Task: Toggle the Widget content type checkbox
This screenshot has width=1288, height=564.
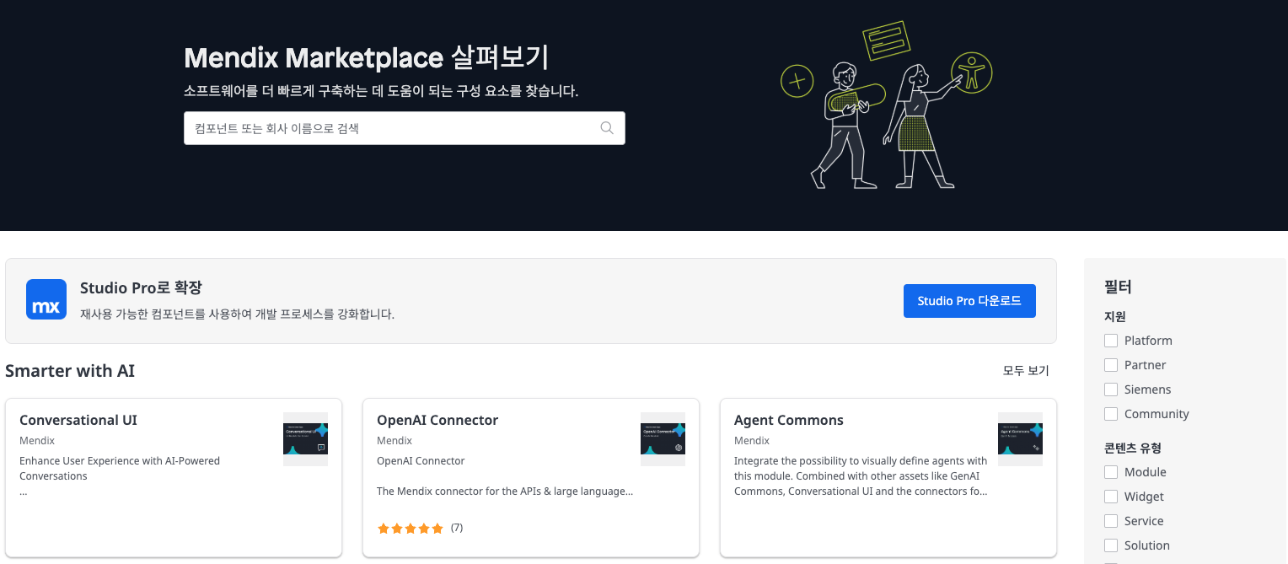Action: click(x=1111, y=497)
